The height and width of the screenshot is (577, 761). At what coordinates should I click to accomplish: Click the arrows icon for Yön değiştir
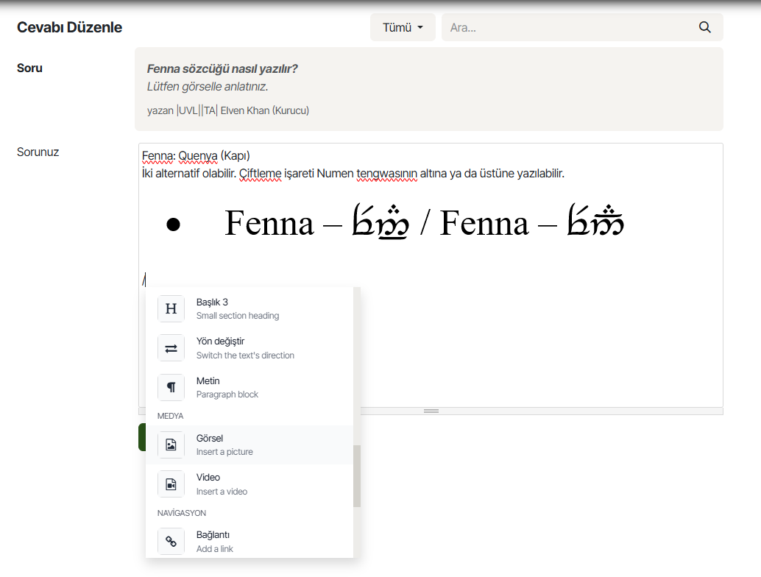[x=171, y=348]
